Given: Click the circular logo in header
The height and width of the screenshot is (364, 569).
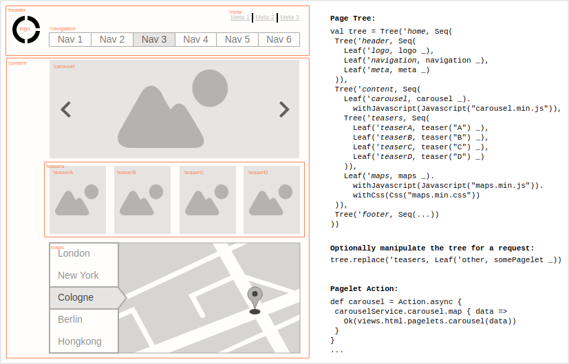Looking at the screenshot, I should pos(26,30).
